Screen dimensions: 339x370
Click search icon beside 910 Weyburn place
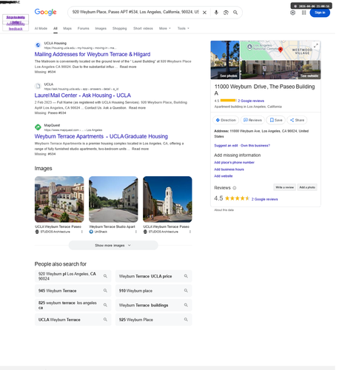(186, 291)
